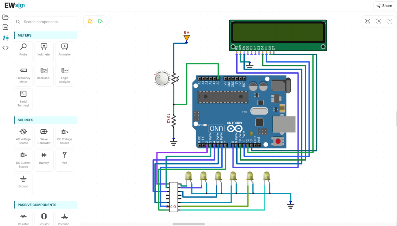Click the EWsim logo
The image size is (397, 226).
point(15,5)
